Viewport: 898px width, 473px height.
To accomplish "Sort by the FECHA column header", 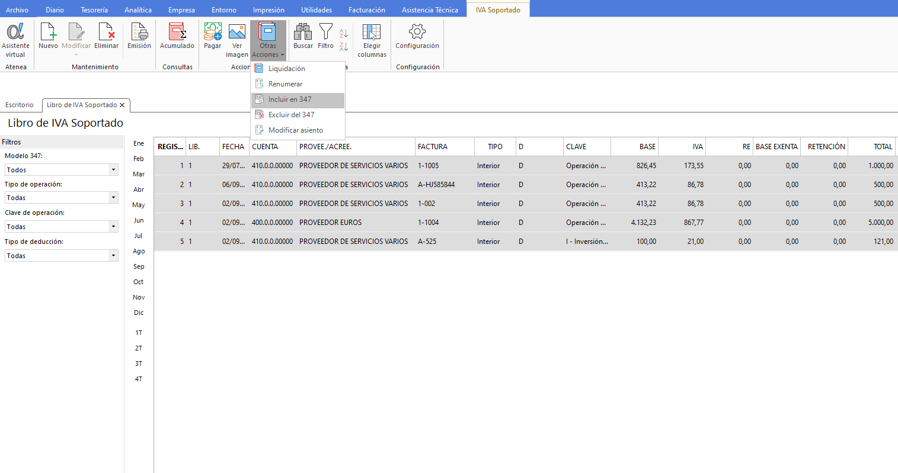I will [x=234, y=147].
